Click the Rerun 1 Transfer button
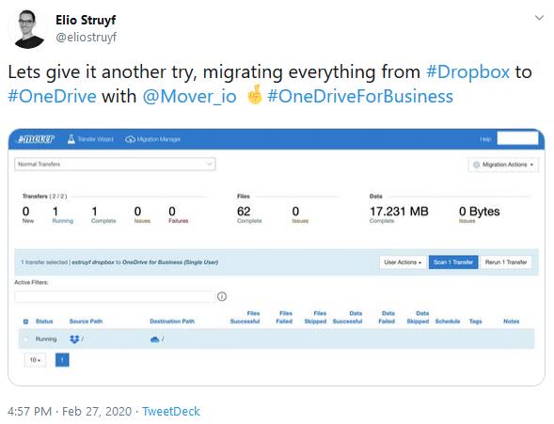554x424 pixels. 506,262
